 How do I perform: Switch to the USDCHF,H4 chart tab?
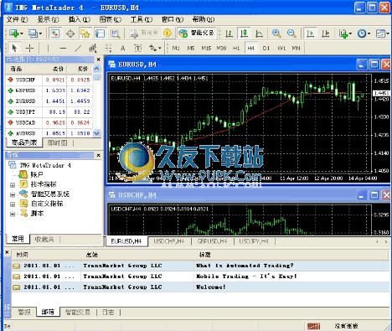(169, 241)
